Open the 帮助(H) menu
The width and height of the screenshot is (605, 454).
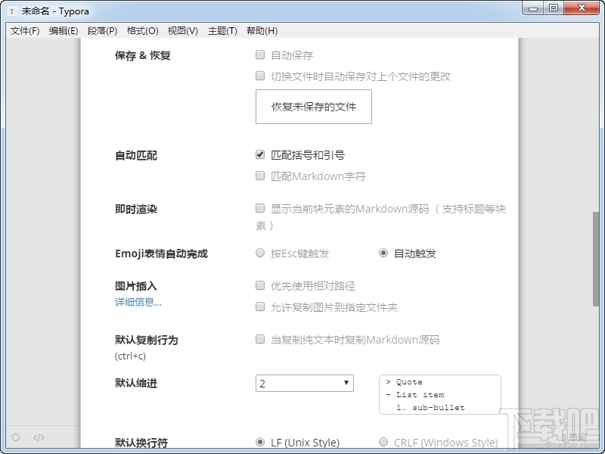(262, 31)
